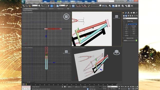This screenshot has height=90, width=160.
Task: Select the Geometry create category
Action: tap(124, 16)
